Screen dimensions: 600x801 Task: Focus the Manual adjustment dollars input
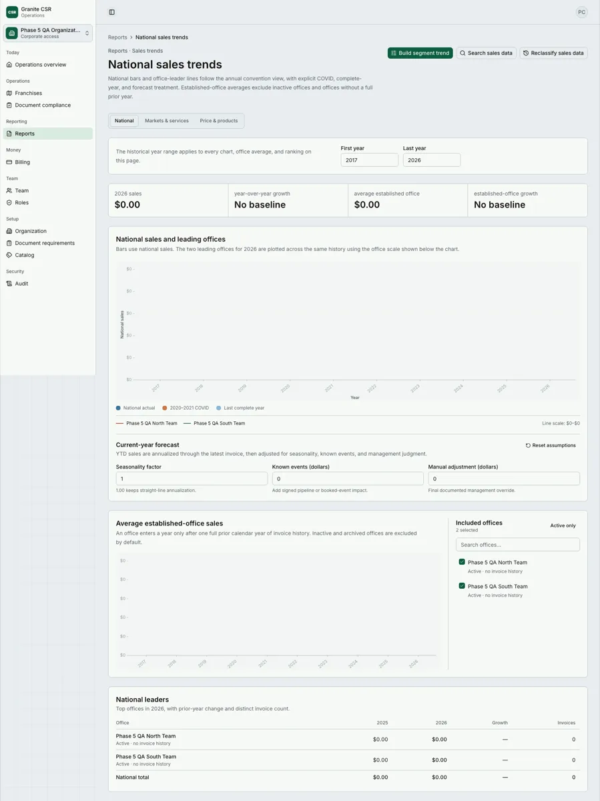[x=504, y=479]
